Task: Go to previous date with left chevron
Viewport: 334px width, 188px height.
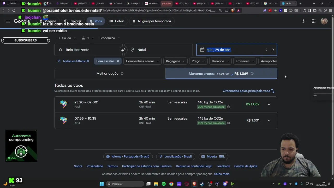Action: (x=266, y=50)
